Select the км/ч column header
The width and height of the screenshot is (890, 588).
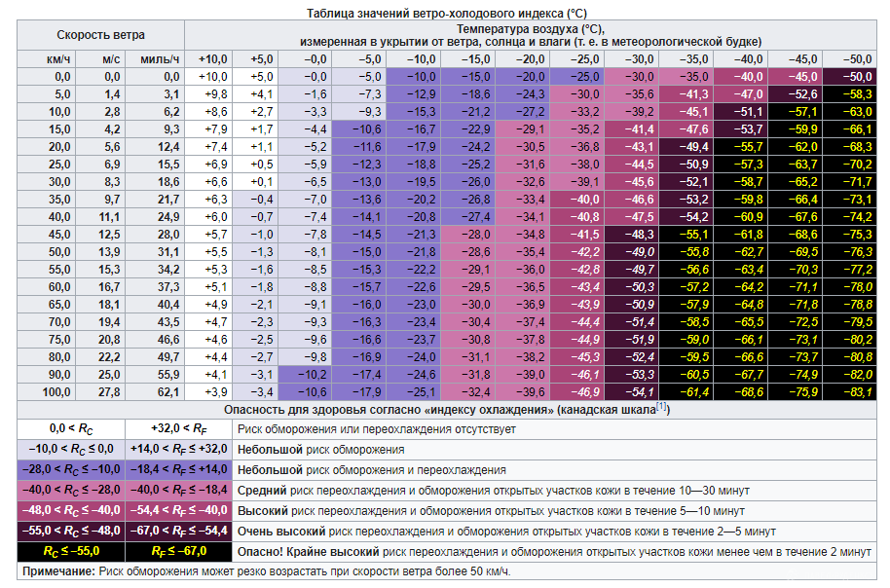[x=58, y=59]
